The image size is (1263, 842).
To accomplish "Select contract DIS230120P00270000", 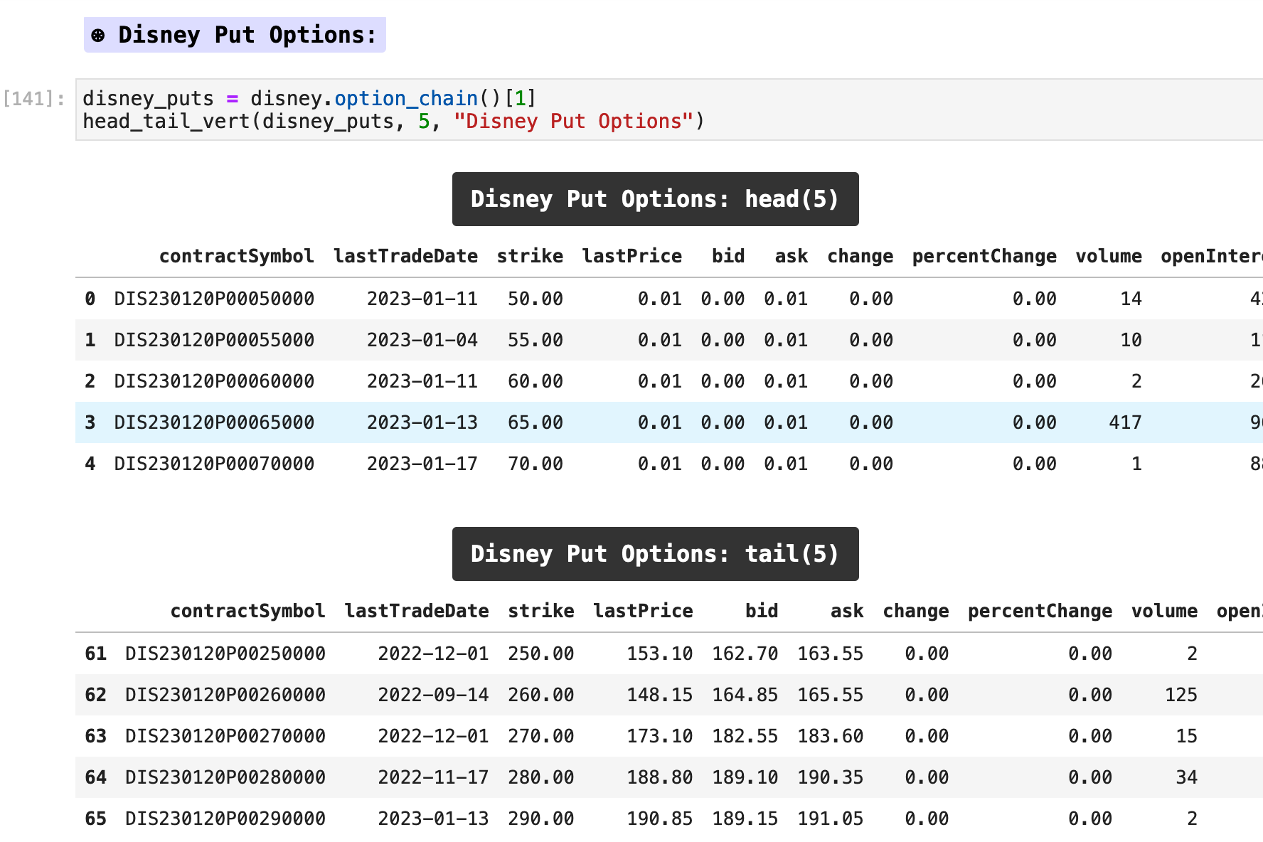I will 225,736.
